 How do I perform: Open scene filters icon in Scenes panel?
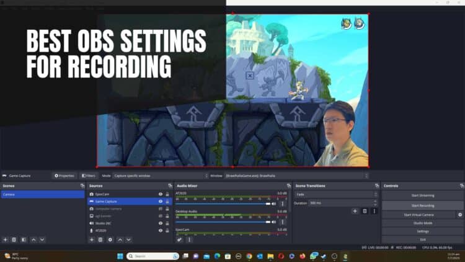[24, 240]
